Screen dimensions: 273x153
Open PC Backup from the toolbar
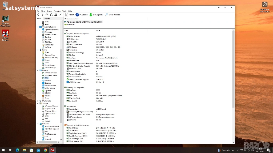coord(82,15)
